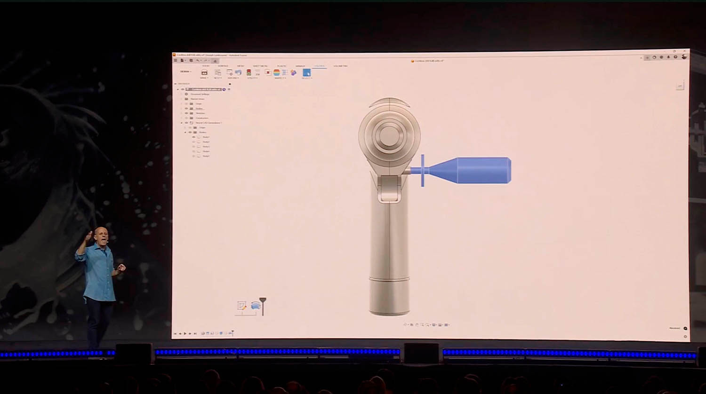Toggle the eye icon for first Body item
The height and width of the screenshot is (394, 706).
[193, 137]
